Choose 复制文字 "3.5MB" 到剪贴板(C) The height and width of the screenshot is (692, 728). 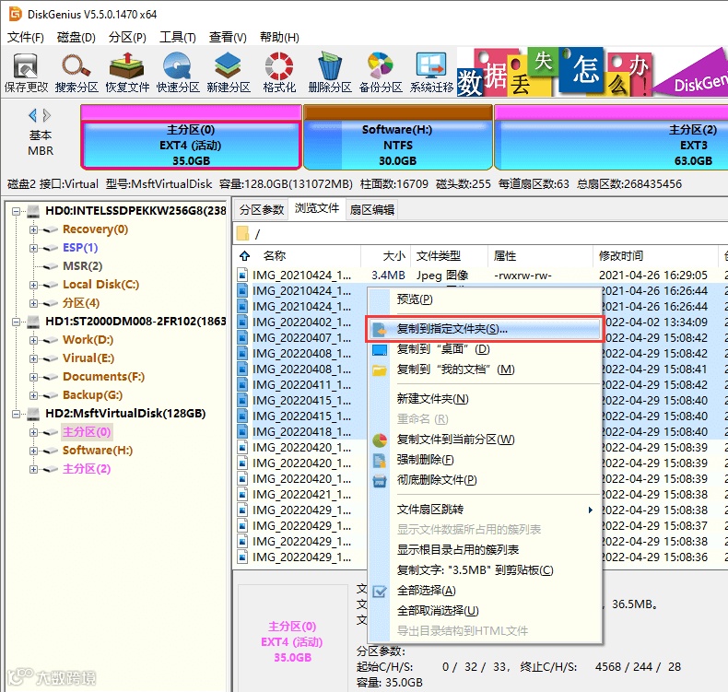(485, 570)
